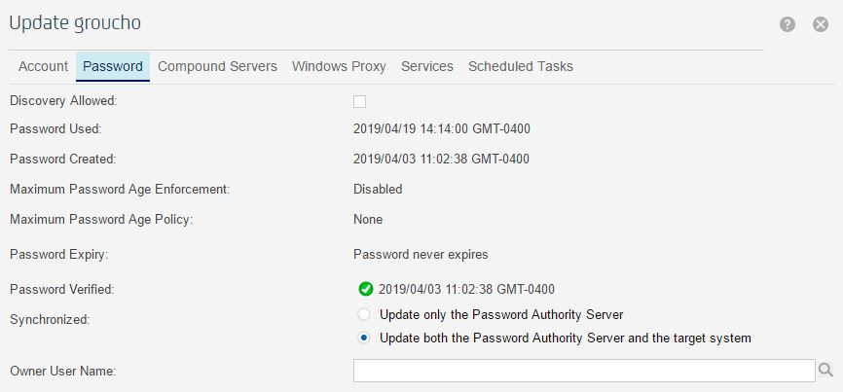Switch to the Account tab
This screenshot has width=843, height=392.
[x=43, y=66]
